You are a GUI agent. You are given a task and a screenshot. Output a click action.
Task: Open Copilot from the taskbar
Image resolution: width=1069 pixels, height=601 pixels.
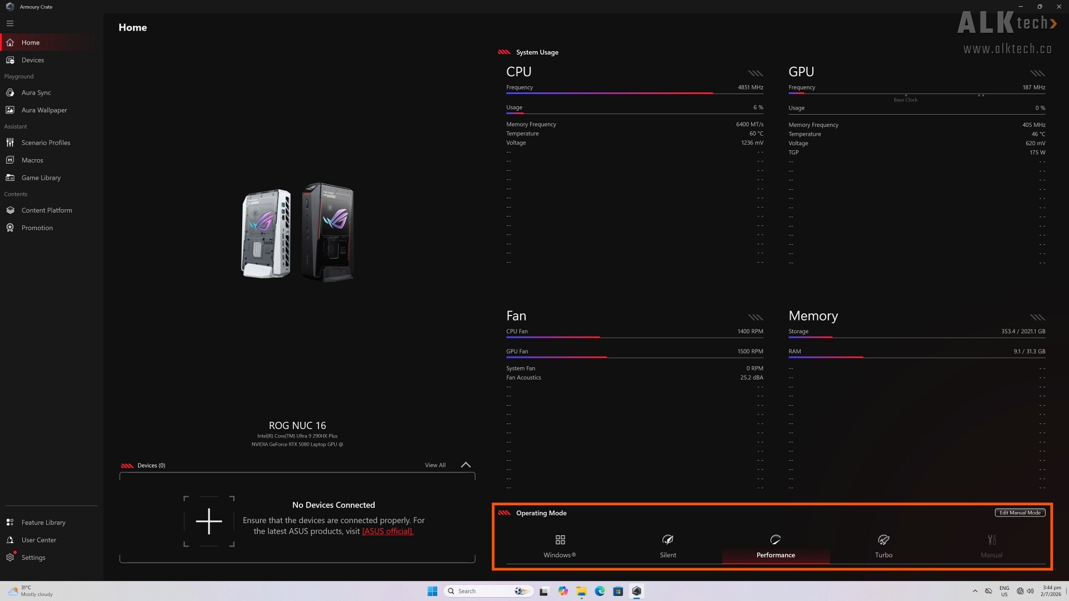point(563,591)
